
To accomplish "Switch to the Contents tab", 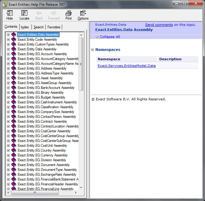I will click(x=11, y=27).
